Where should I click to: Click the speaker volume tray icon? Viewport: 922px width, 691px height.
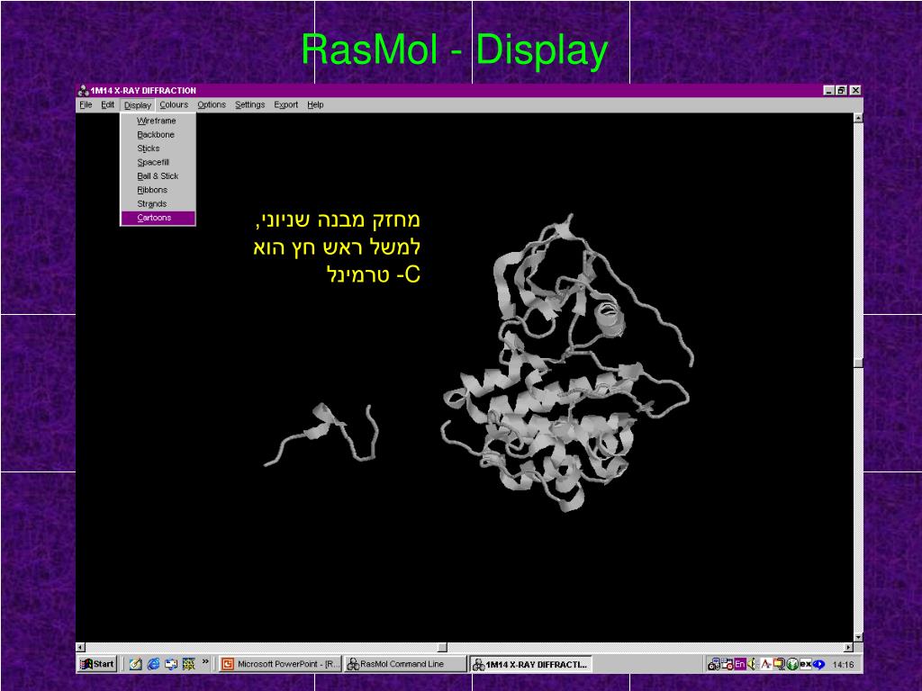click(x=752, y=664)
